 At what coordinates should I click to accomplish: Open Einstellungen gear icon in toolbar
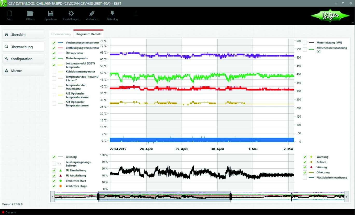(71, 14)
